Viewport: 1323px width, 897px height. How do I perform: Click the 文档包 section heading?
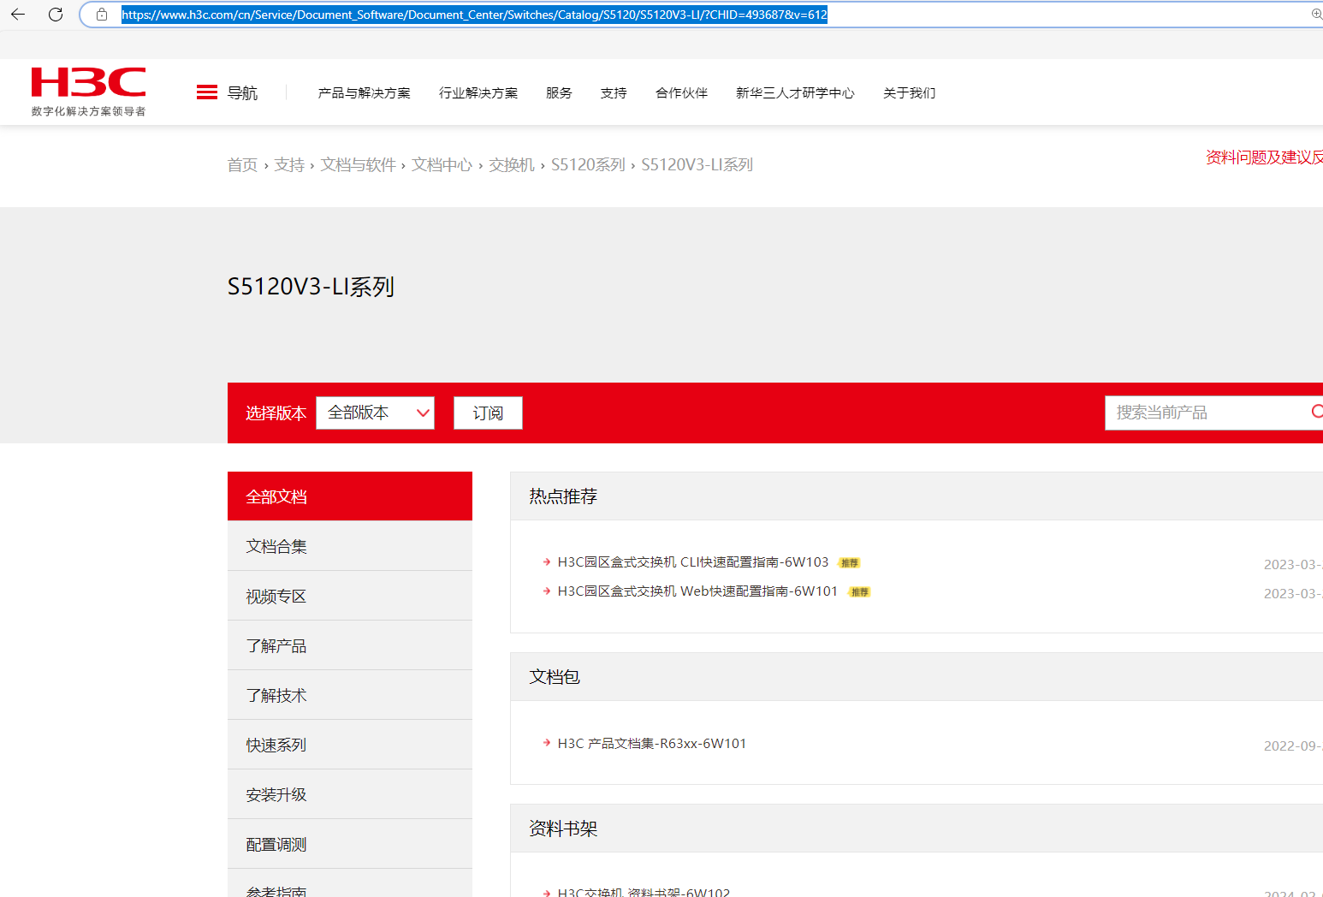(555, 677)
